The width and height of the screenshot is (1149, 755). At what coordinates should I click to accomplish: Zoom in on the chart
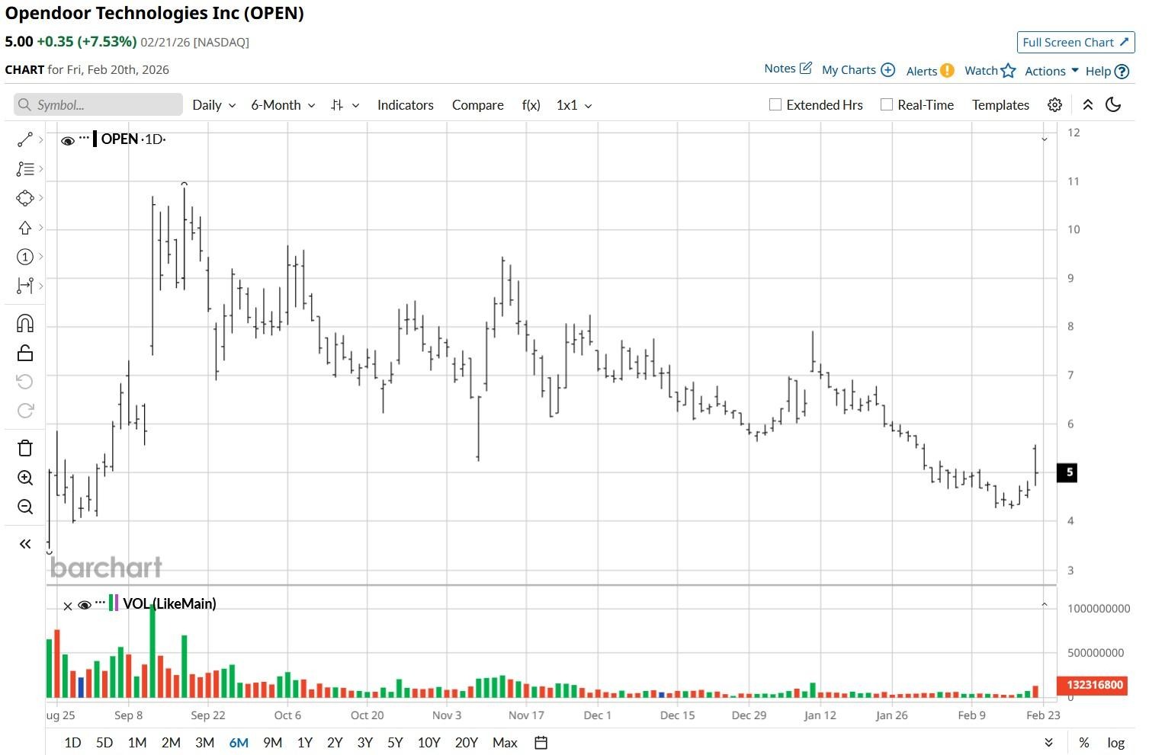(x=25, y=478)
